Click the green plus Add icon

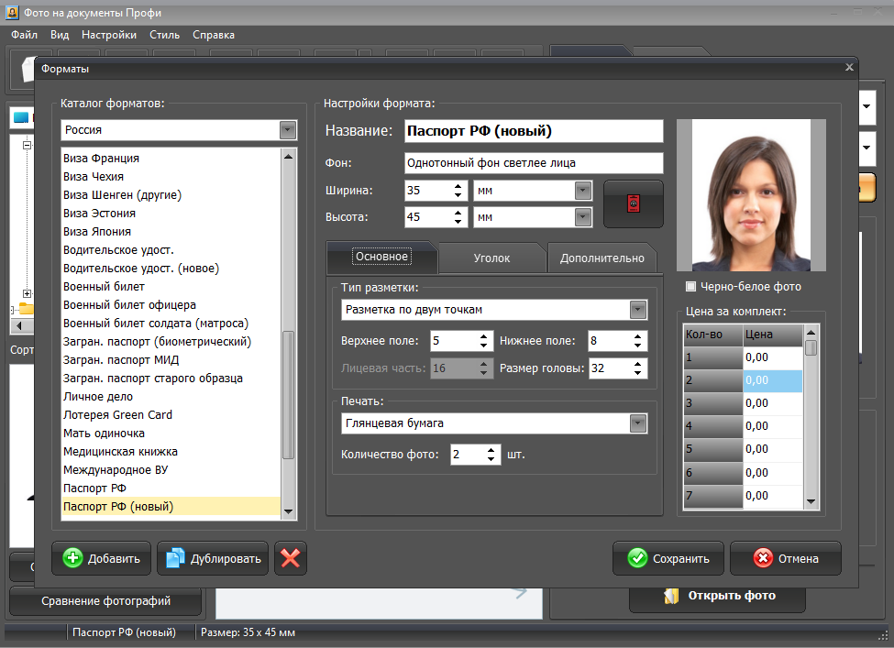(x=73, y=558)
